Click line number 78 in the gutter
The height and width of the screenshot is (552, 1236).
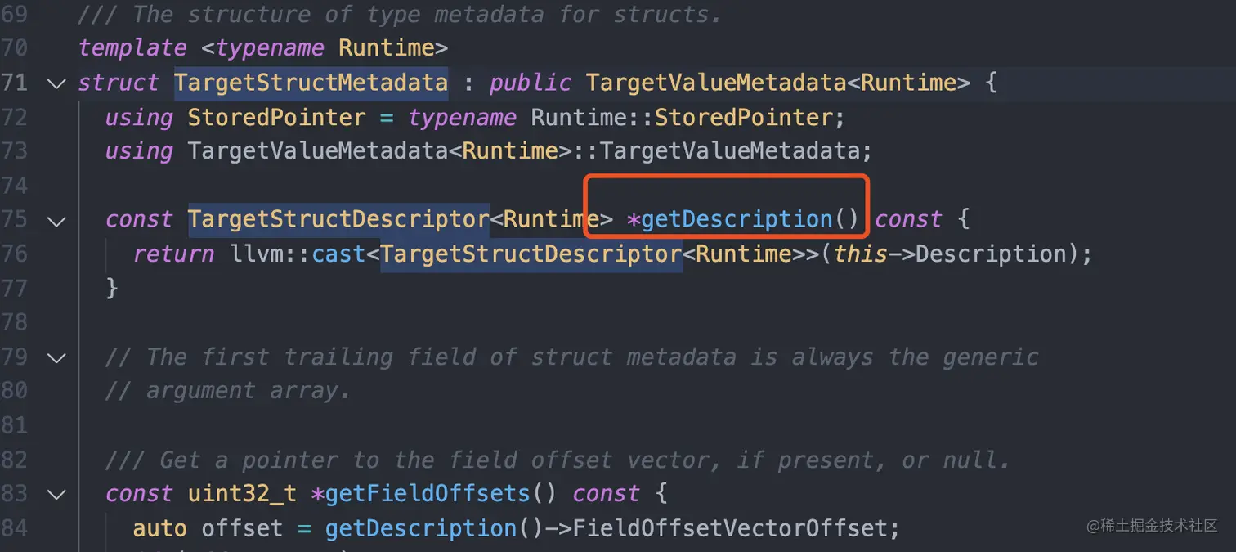tap(14, 322)
